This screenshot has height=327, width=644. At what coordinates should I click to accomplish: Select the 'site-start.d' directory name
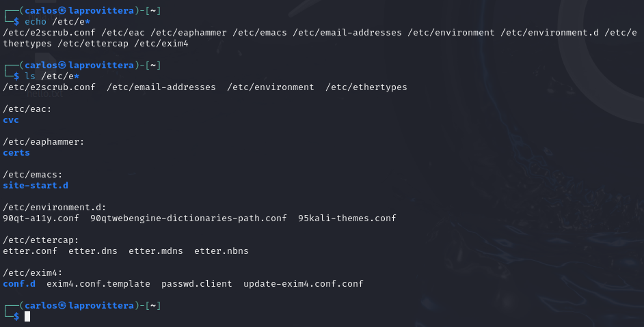click(36, 186)
